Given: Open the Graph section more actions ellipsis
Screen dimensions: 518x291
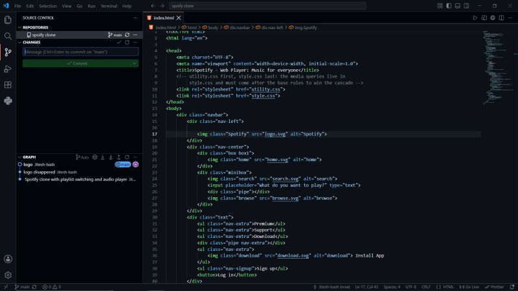Looking at the screenshot, I should (x=135, y=157).
